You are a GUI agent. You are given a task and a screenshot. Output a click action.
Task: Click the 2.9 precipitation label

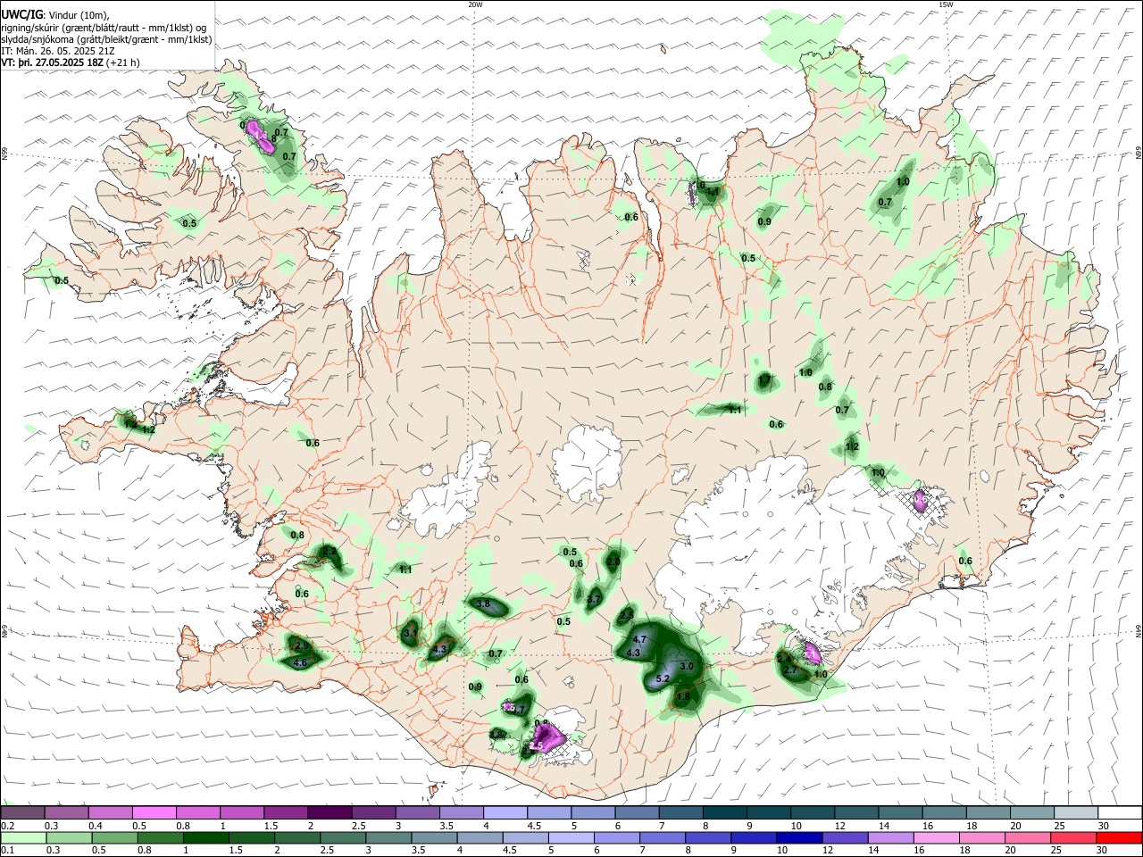tap(302, 645)
